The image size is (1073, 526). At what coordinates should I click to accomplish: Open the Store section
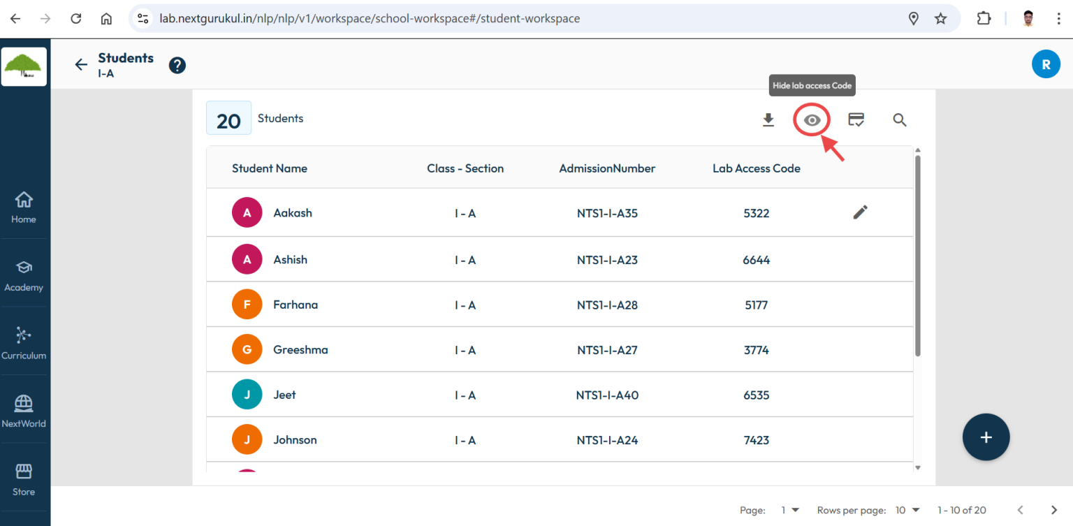click(24, 479)
